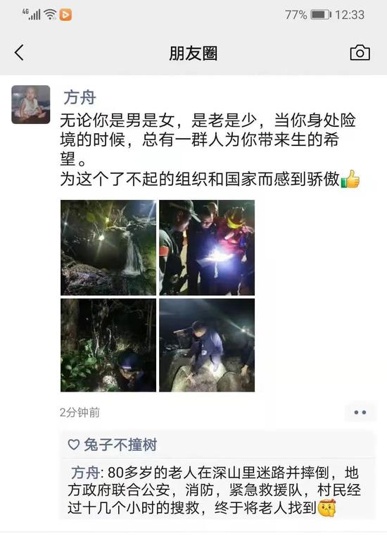Image resolution: width=387 pixels, height=541 pixels.
Task: Open liker 兔子不撞树 profile
Action: pos(120,444)
